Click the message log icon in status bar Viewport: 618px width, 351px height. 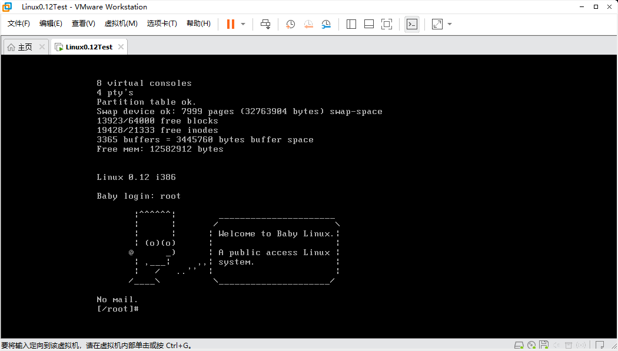point(600,345)
